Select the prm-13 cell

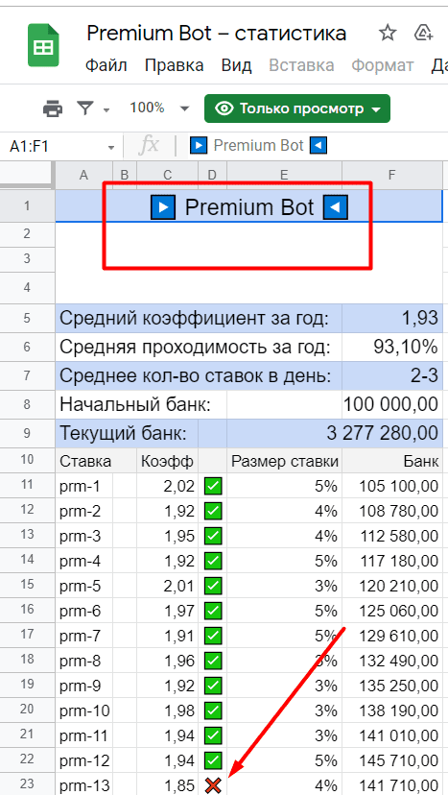coord(83,784)
